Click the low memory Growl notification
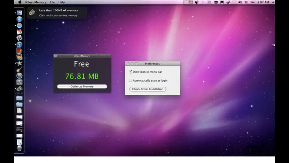Viewport: 289px width, 163px height. [x=57, y=13]
